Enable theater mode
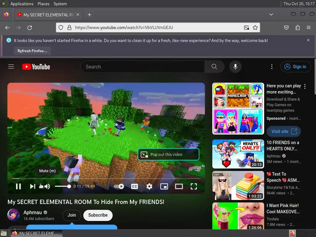The width and height of the screenshot is (316, 237). tap(179, 186)
